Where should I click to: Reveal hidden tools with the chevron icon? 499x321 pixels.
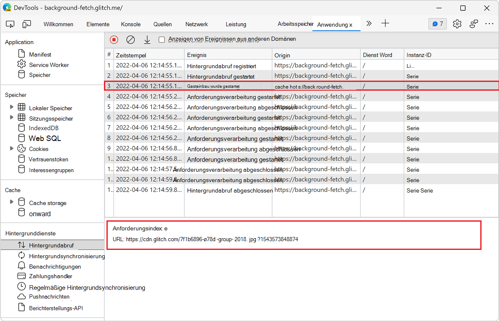pos(368,24)
